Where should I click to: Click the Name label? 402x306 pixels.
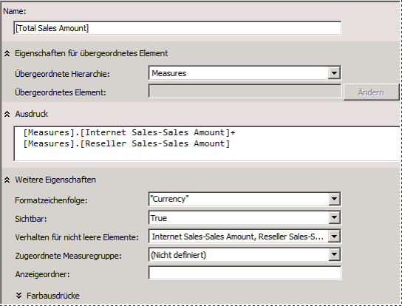point(14,11)
